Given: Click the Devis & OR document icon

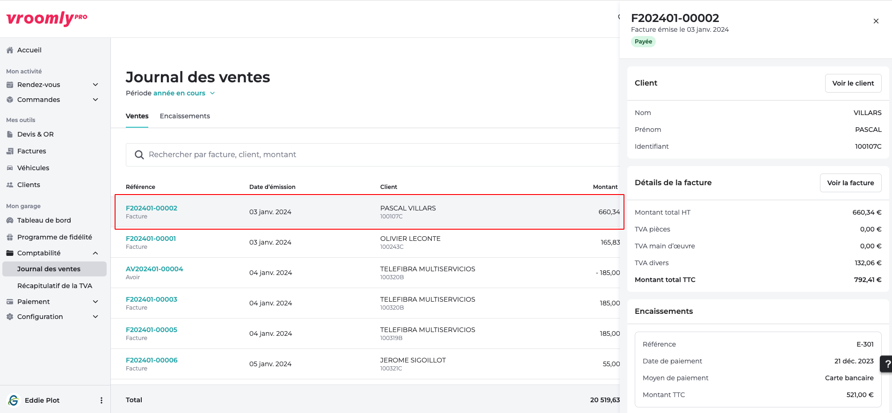Looking at the screenshot, I should (10, 134).
